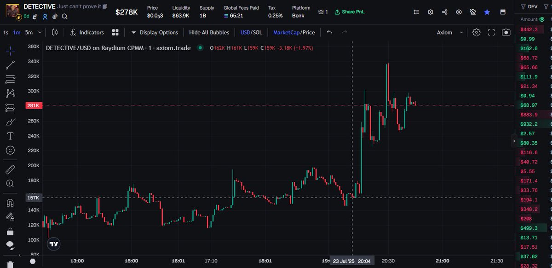Click Hide All Bubbles
The height and width of the screenshot is (268, 552).
pos(209,32)
